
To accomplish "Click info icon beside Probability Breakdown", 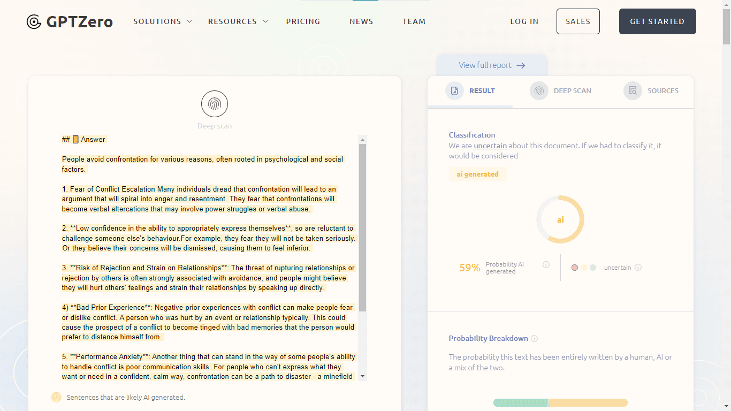I will [534, 339].
